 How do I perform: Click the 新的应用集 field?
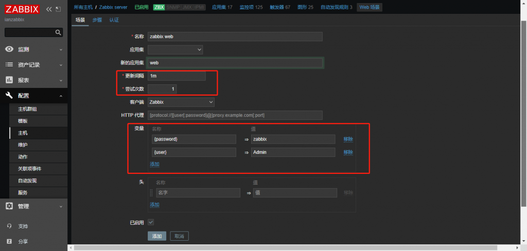(235, 63)
